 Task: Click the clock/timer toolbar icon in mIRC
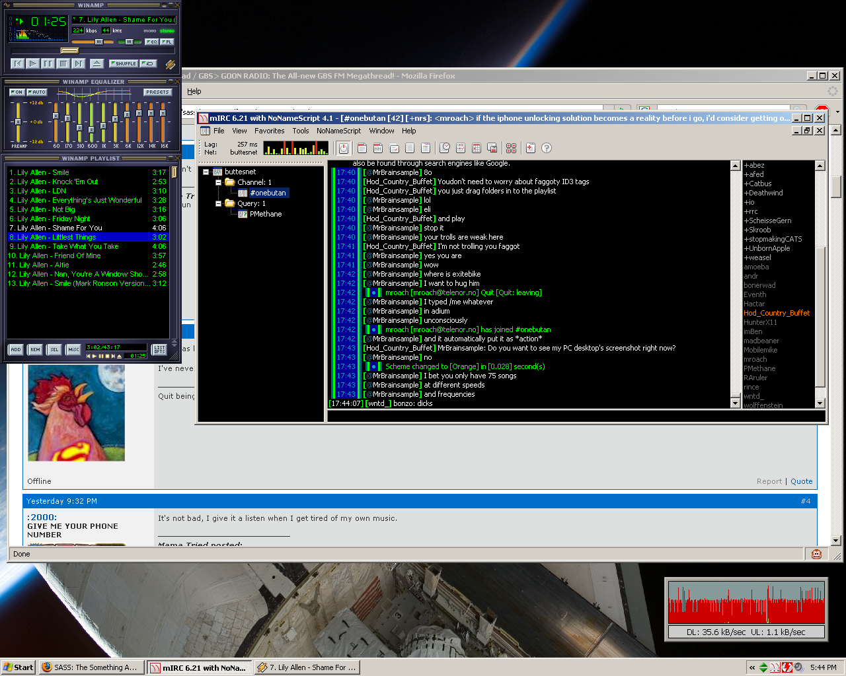click(445, 148)
